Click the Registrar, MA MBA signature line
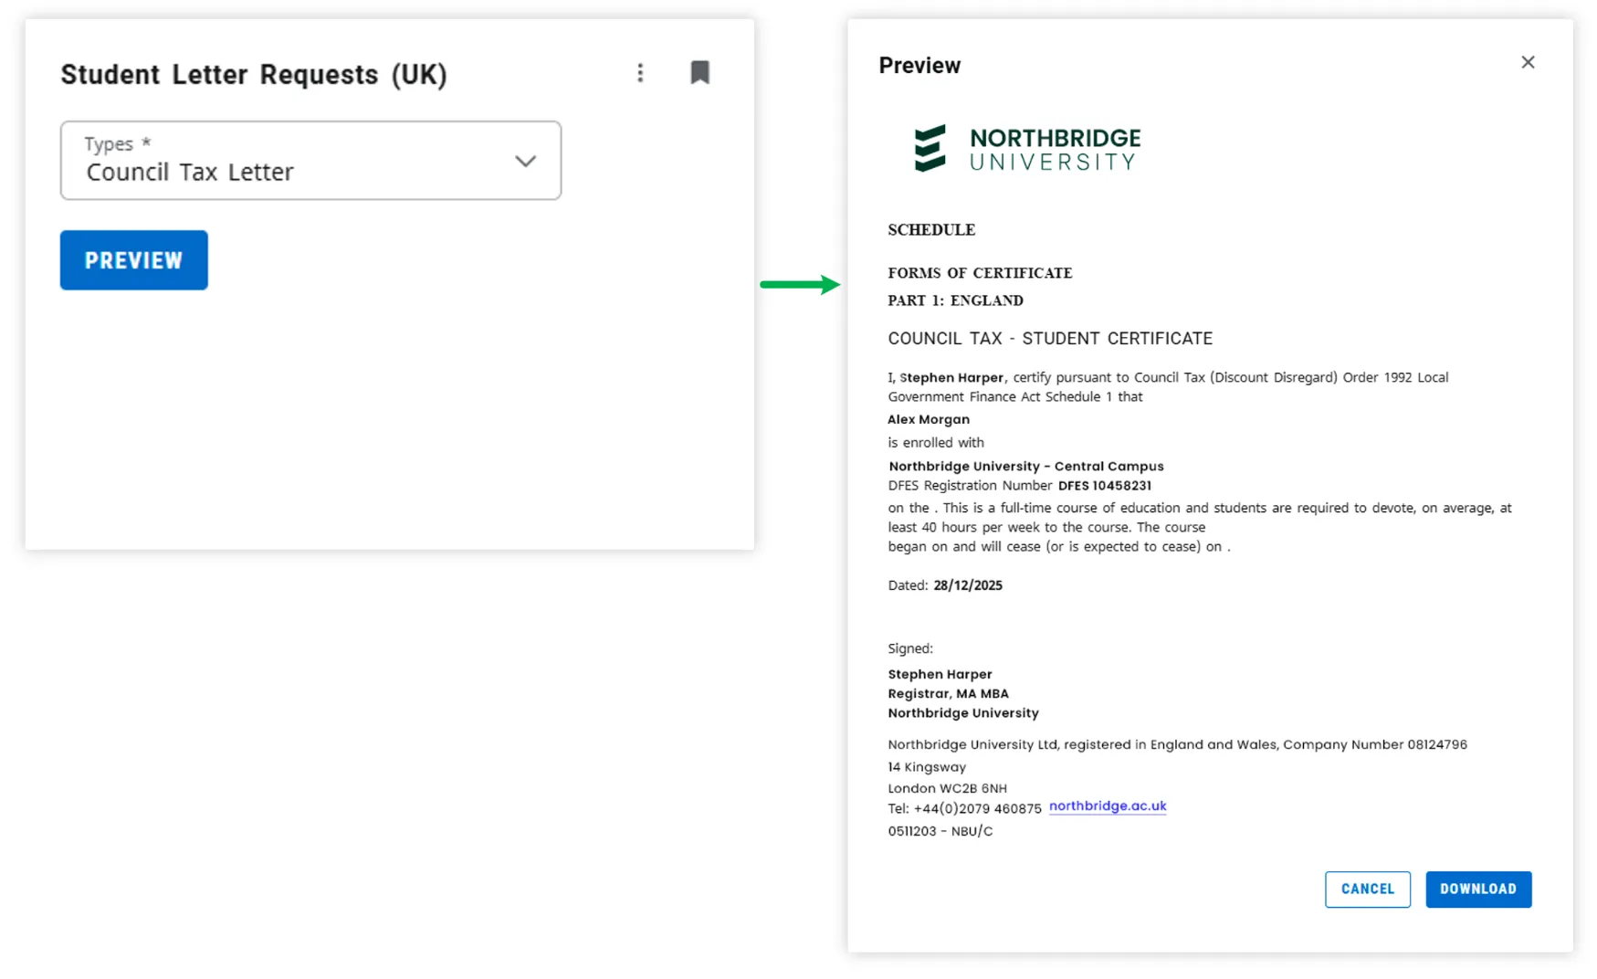This screenshot has height=979, width=1597. tap(948, 693)
